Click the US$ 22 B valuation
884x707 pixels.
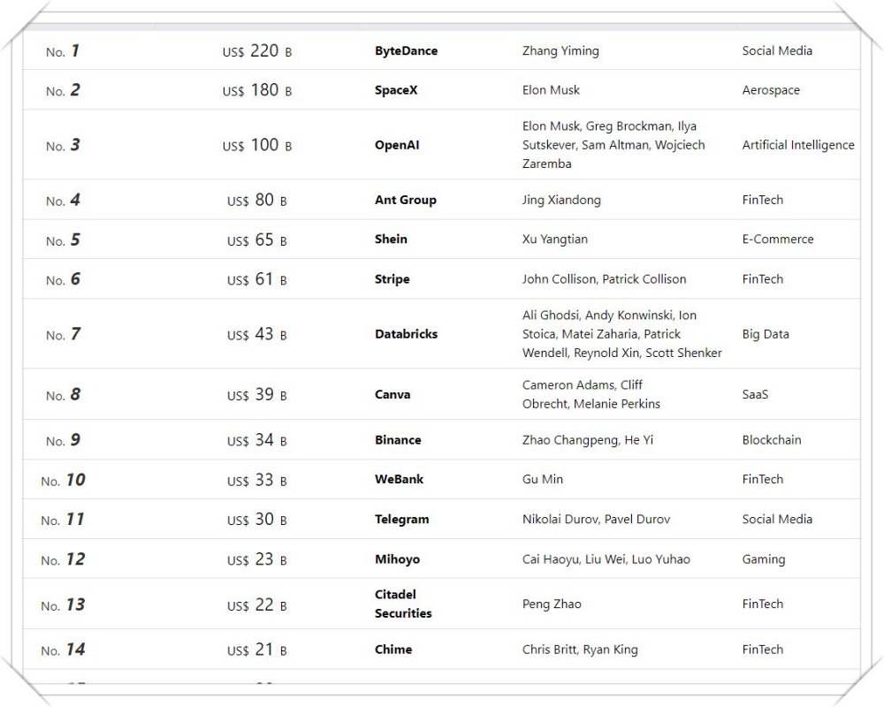[x=257, y=605]
